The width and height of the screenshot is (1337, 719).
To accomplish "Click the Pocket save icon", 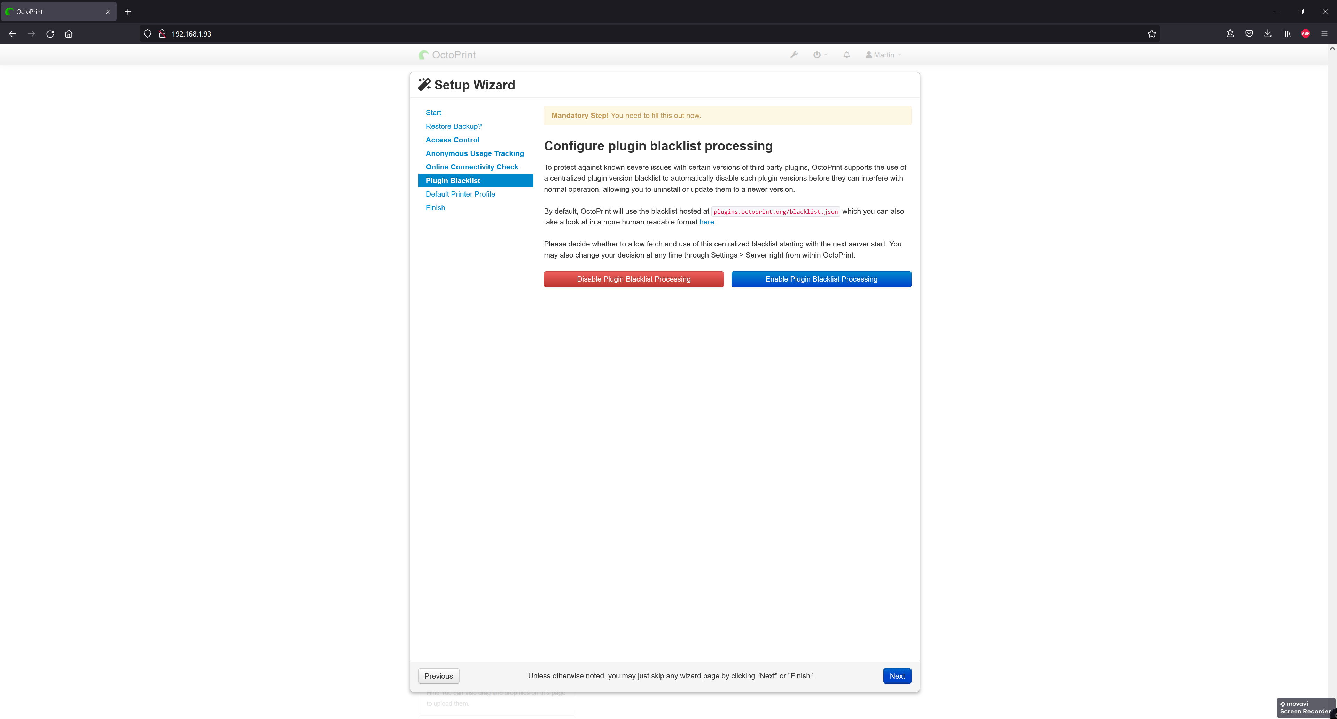I will tap(1249, 34).
